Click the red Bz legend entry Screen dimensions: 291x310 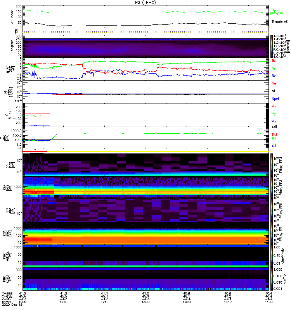click(x=274, y=61)
